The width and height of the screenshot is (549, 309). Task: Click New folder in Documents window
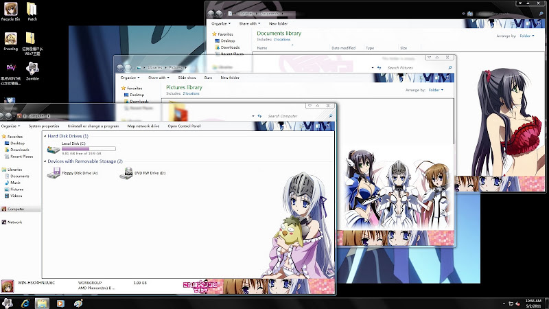(279, 23)
